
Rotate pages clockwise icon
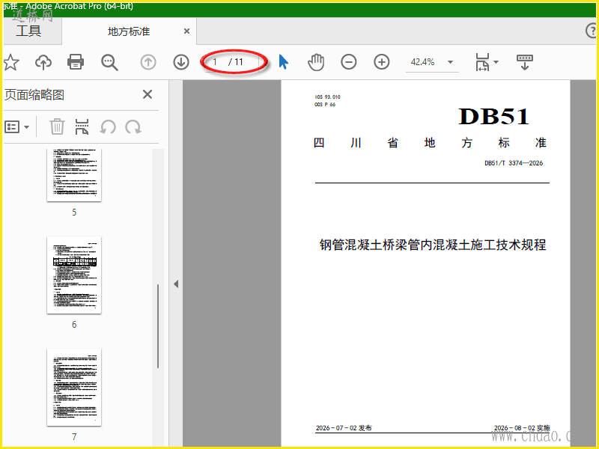click(x=133, y=126)
